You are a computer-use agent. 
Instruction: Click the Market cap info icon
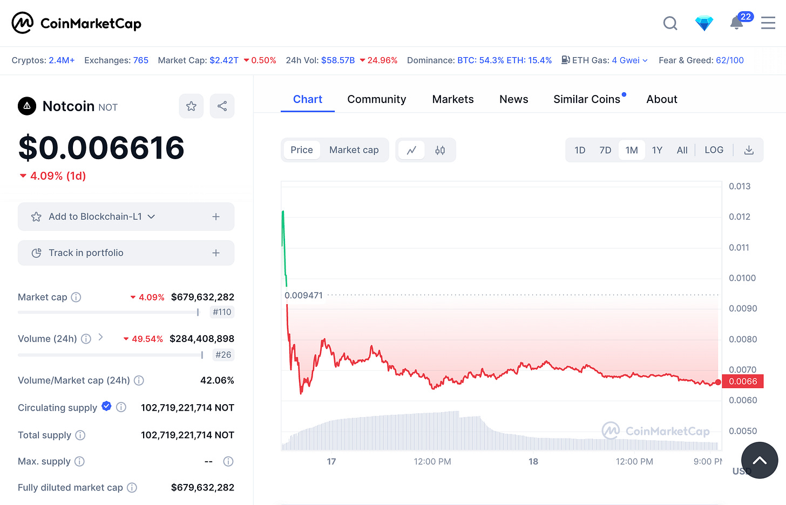point(76,297)
